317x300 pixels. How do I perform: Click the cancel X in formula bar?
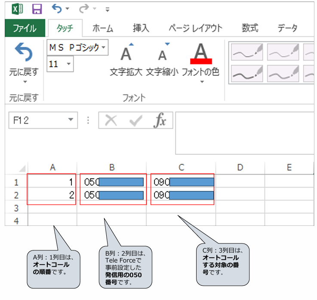111,121
